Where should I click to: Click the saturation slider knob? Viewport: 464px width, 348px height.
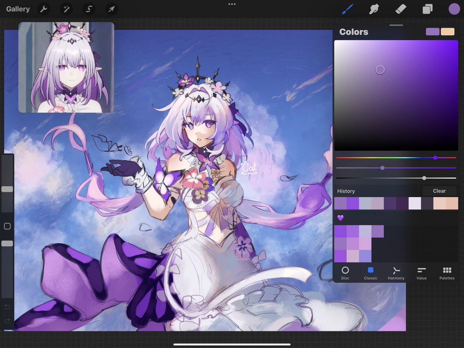point(382,168)
